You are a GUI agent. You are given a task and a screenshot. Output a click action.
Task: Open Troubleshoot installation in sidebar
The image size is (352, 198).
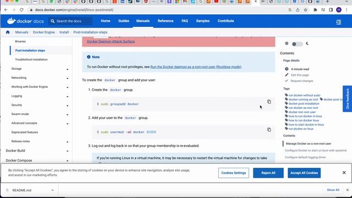click(x=31, y=59)
